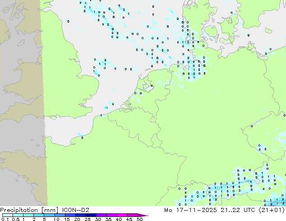
Task: Click the purple arrow tip past 50
Action: 143,215
